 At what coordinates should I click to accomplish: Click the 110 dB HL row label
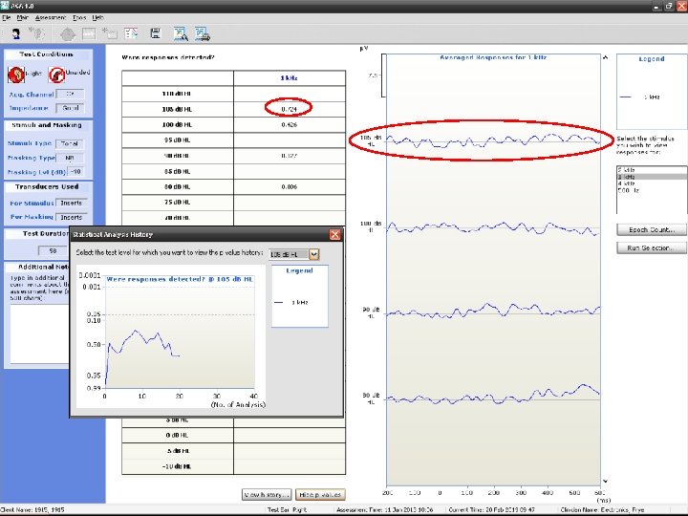(x=178, y=94)
